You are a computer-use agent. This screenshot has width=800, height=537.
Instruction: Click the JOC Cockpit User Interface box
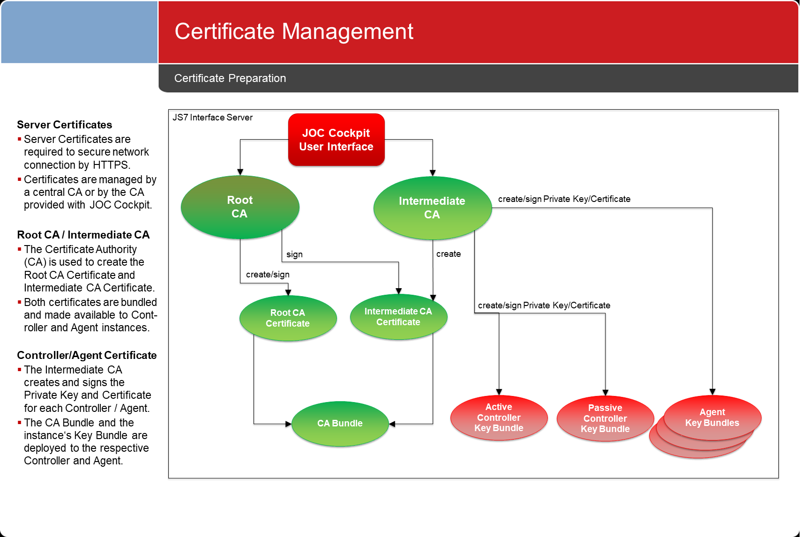coord(336,140)
